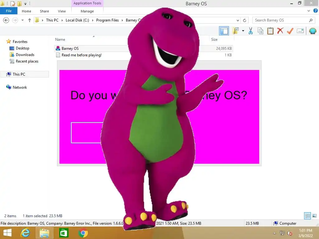Open Desktop in the navigation pane
This screenshot has height=239, width=319.
[x=22, y=48]
